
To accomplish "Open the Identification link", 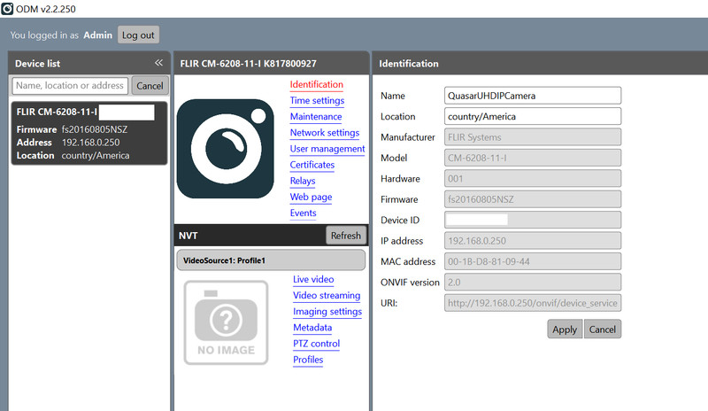I will point(317,84).
